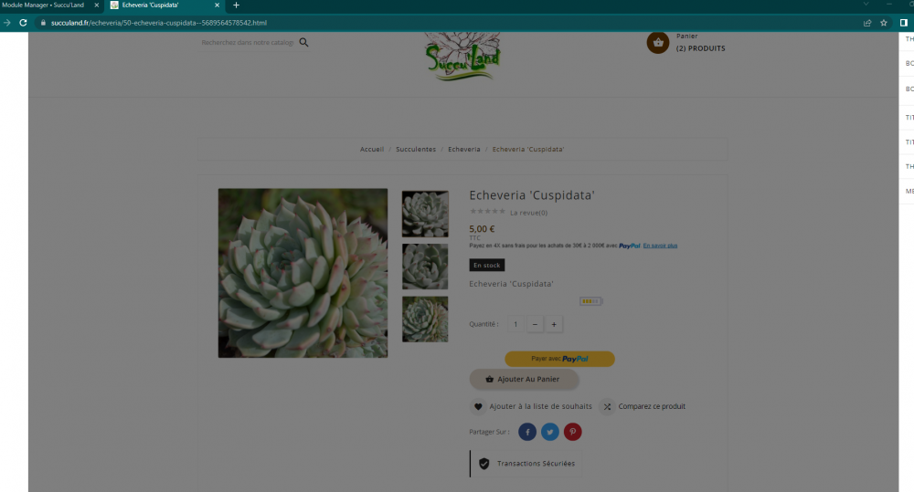The height and width of the screenshot is (492, 914).
Task: Bookmark this page with the star icon
Action: [x=884, y=23]
